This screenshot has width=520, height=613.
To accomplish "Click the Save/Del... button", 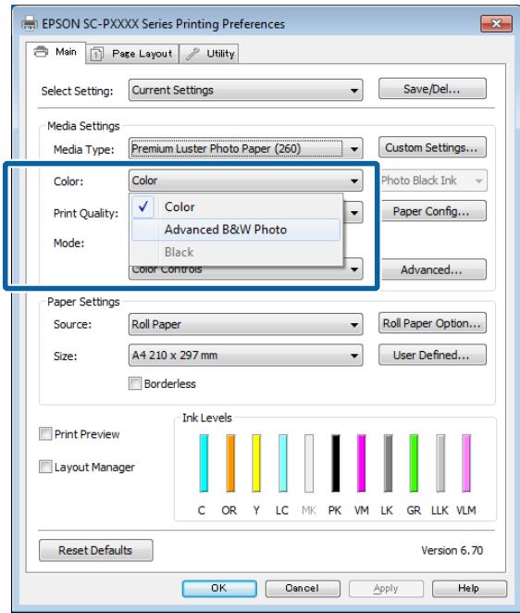I will [432, 89].
